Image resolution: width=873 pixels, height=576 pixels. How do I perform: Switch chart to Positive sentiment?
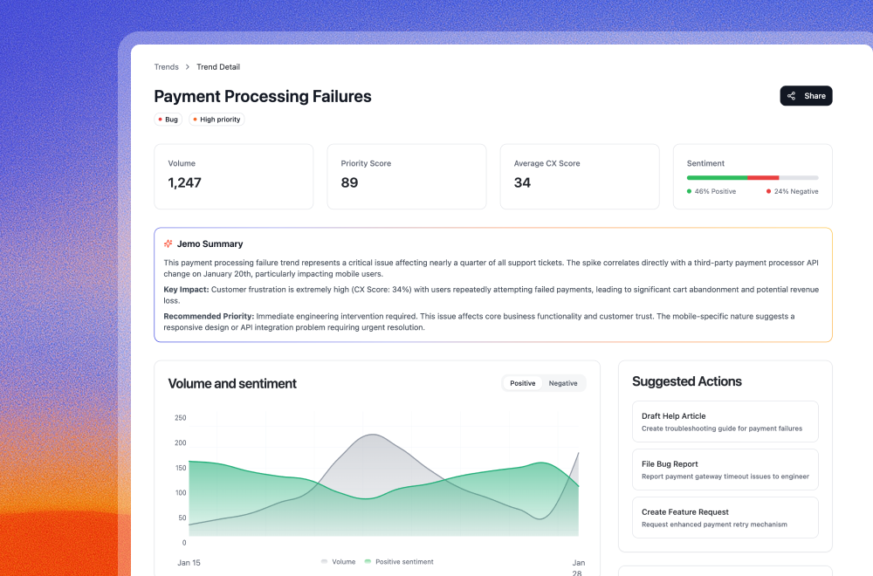[x=522, y=383]
